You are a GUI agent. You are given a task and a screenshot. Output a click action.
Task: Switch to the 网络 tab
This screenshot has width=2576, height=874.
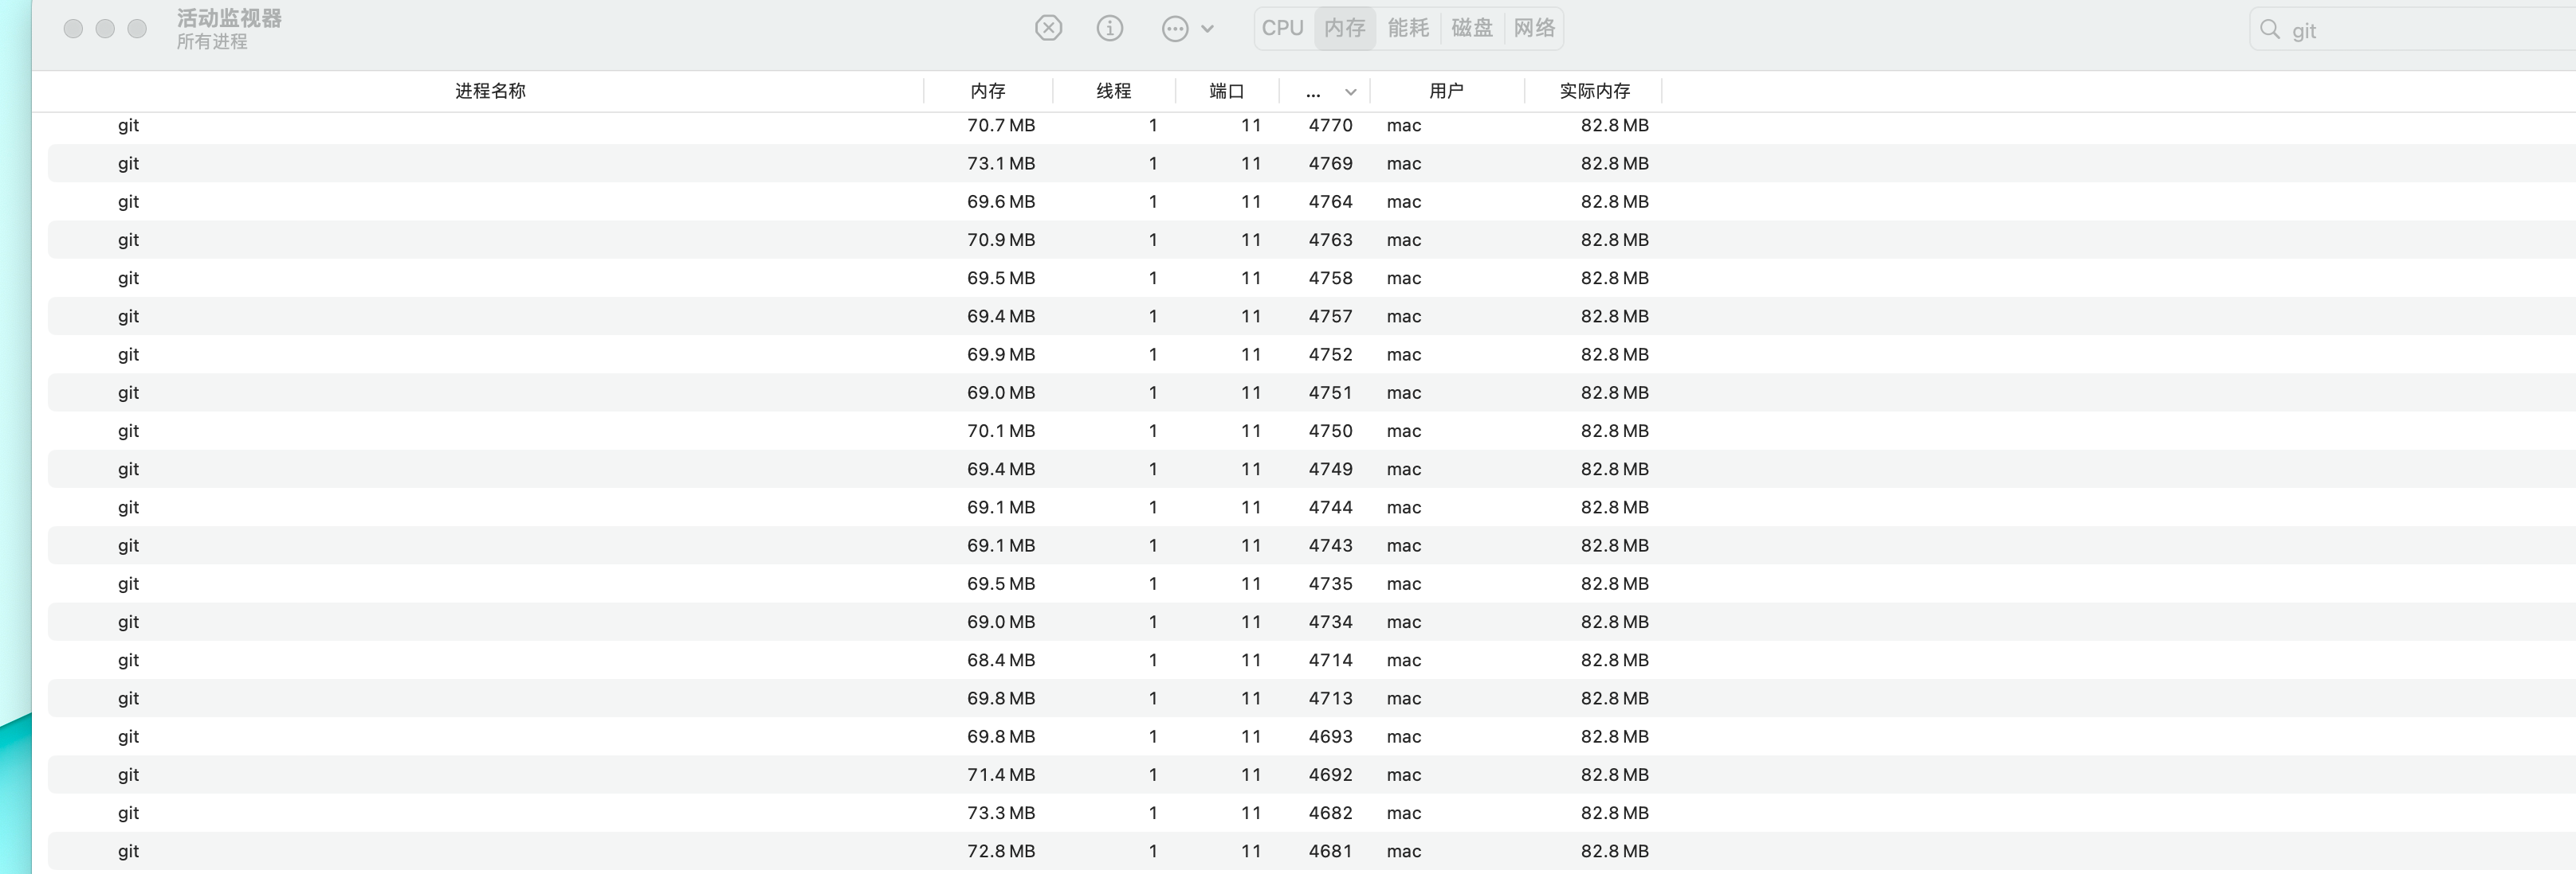1534,28
